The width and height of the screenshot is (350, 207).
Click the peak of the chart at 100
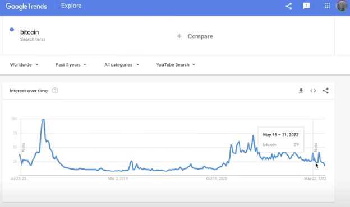[x=43, y=120]
